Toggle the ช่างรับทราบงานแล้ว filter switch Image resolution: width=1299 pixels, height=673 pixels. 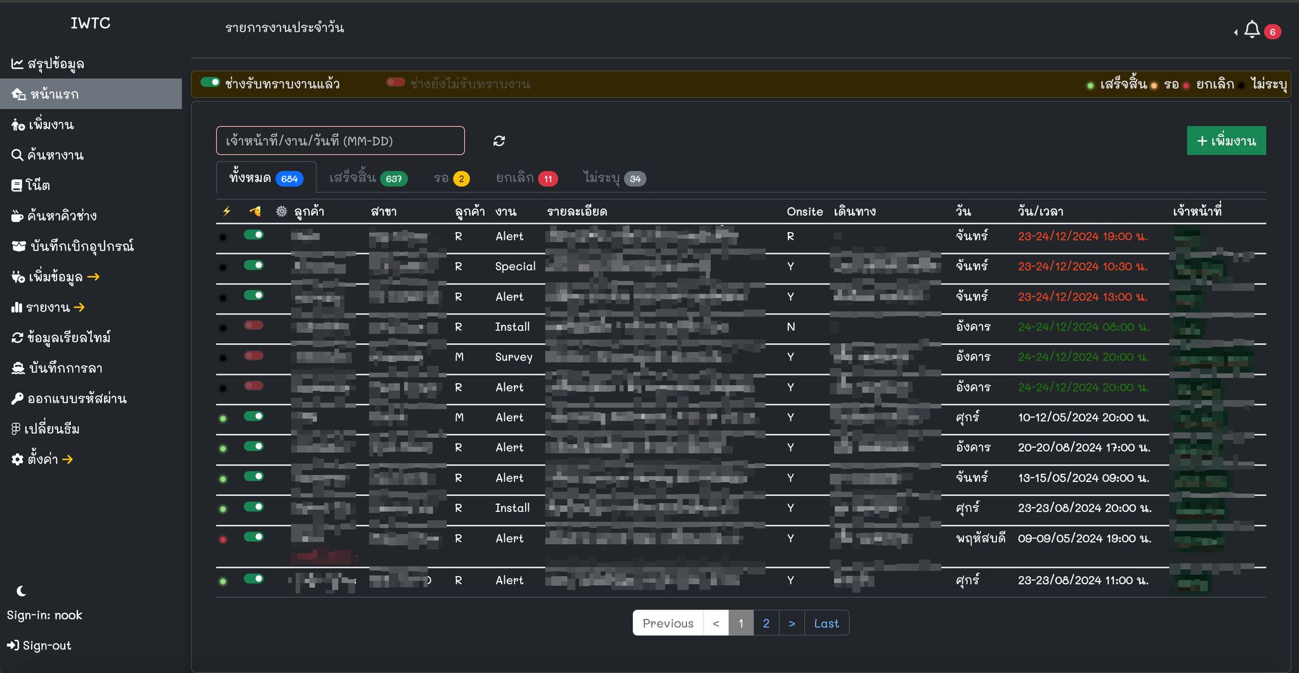[210, 82]
